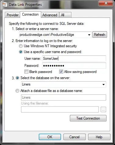Click the User name field containing SomeUser
The height and width of the screenshot is (145, 115).
74,59
